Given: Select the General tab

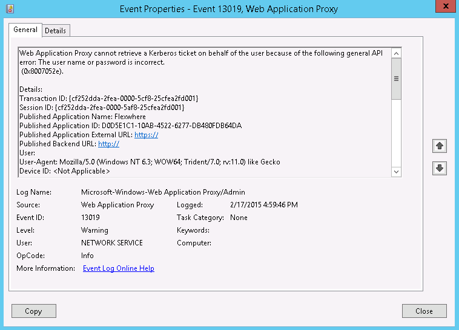Looking at the screenshot, I should coord(25,30).
